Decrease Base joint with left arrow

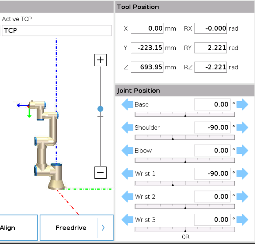(127, 104)
